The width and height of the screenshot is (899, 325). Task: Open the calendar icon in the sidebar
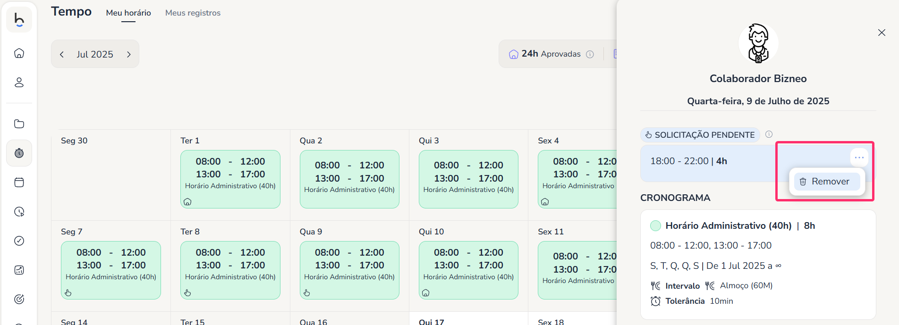point(19,183)
